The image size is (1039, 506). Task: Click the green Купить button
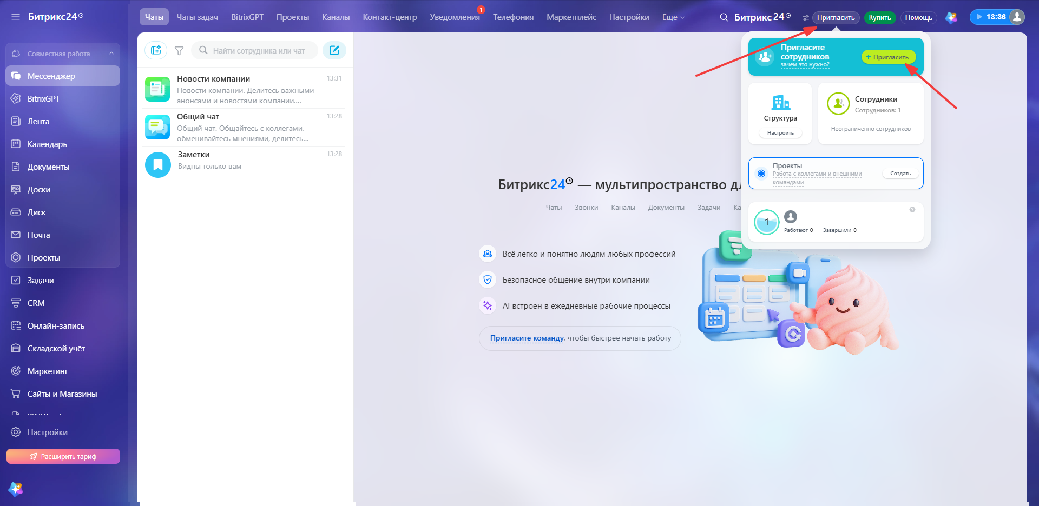tap(880, 18)
